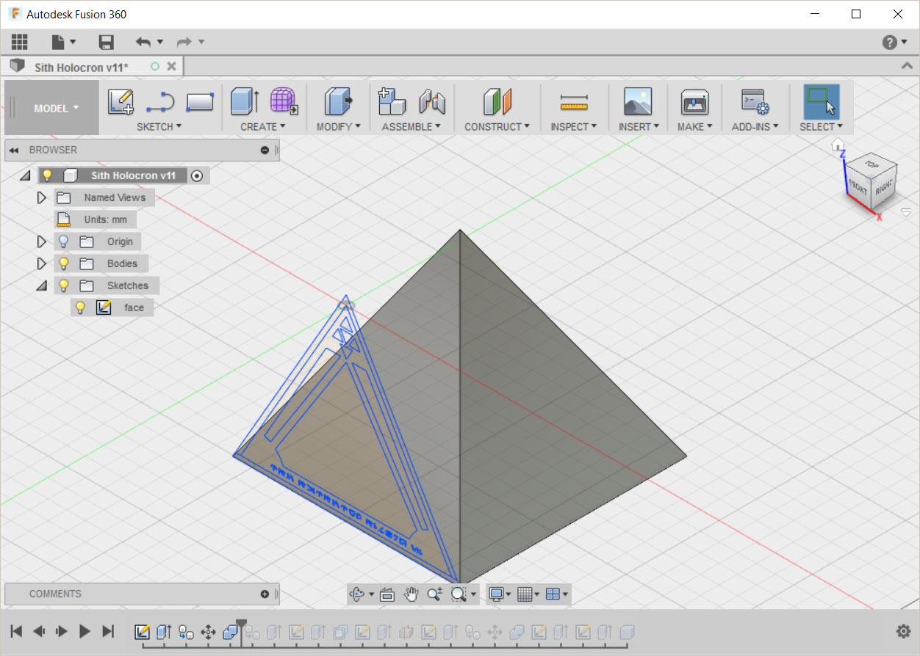
Task: Click the Press Pull modify icon
Action: click(338, 102)
